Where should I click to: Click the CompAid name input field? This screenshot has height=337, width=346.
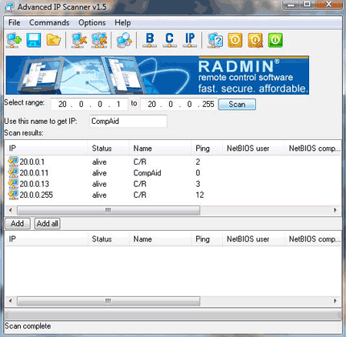128,121
